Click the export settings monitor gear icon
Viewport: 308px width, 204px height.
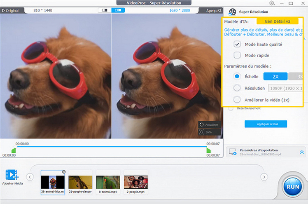(x=233, y=152)
